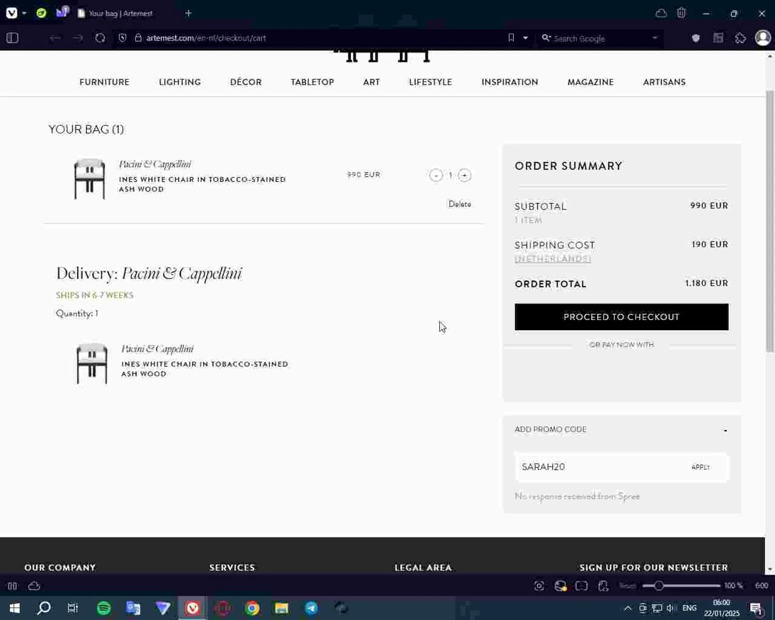Screen dimensions: 775x620
Task: Reset the page zoom level
Action: click(628, 586)
